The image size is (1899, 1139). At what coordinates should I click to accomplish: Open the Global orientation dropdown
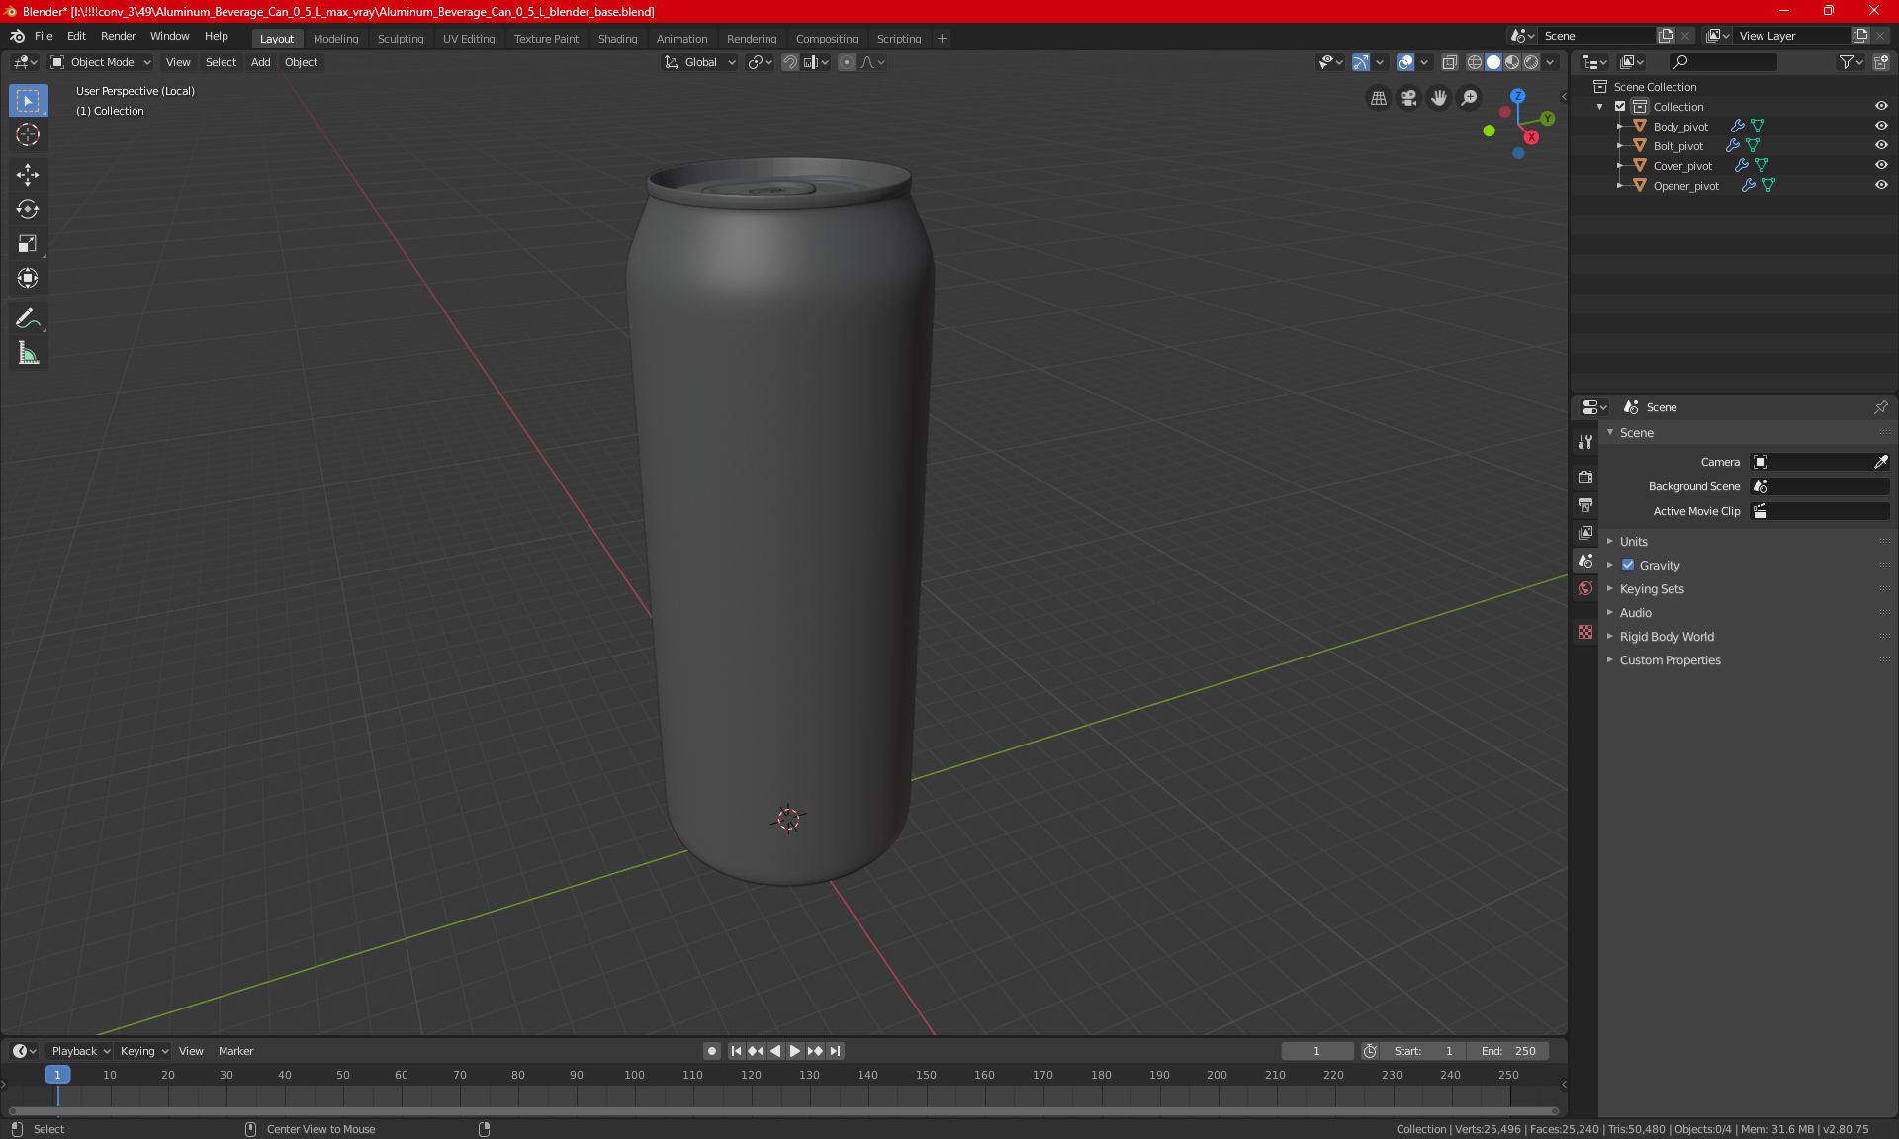click(x=700, y=62)
